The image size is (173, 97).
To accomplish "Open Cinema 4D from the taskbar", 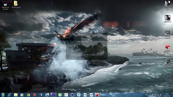I will pyautogui.click(x=72, y=95).
